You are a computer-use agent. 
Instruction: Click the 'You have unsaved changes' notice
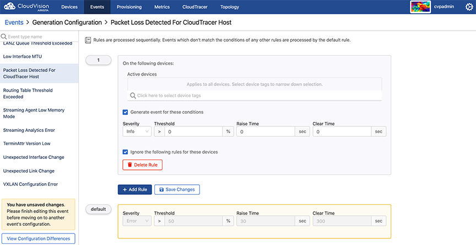(x=38, y=214)
